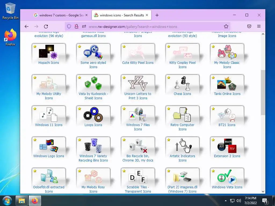Click the evolution (96 style) link

pyautogui.click(x=49, y=36)
